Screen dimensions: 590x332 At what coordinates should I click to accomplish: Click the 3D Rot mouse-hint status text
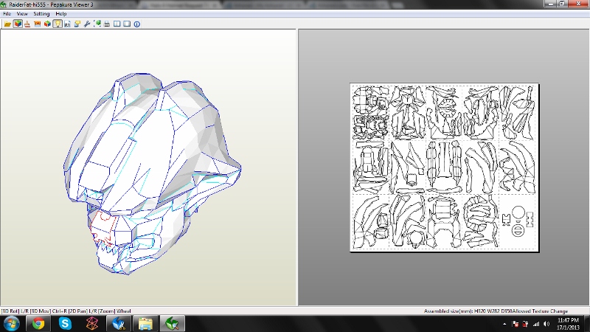pyautogui.click(x=66, y=311)
